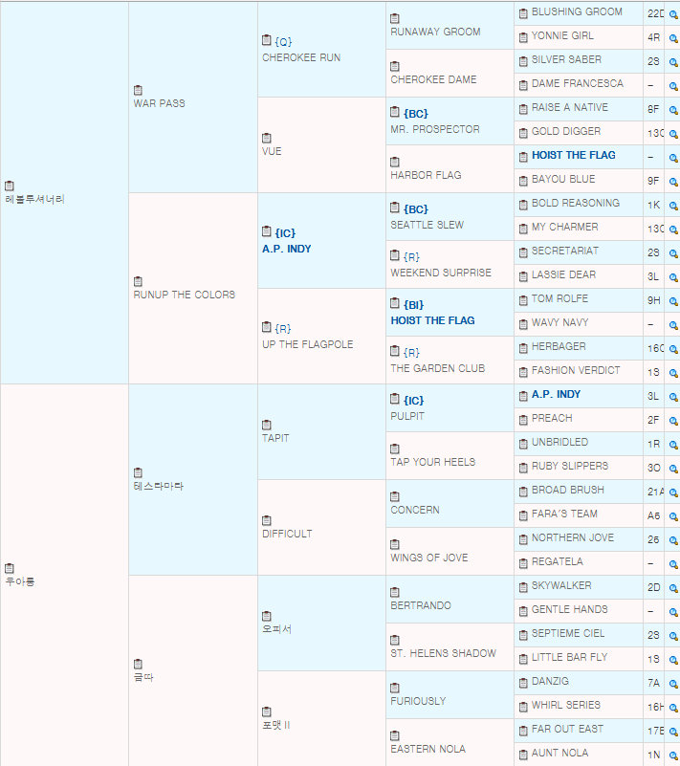The width and height of the screenshot is (680, 766).
Task: Open the clipboard icon above DIFFICULT
Action: pos(266,521)
